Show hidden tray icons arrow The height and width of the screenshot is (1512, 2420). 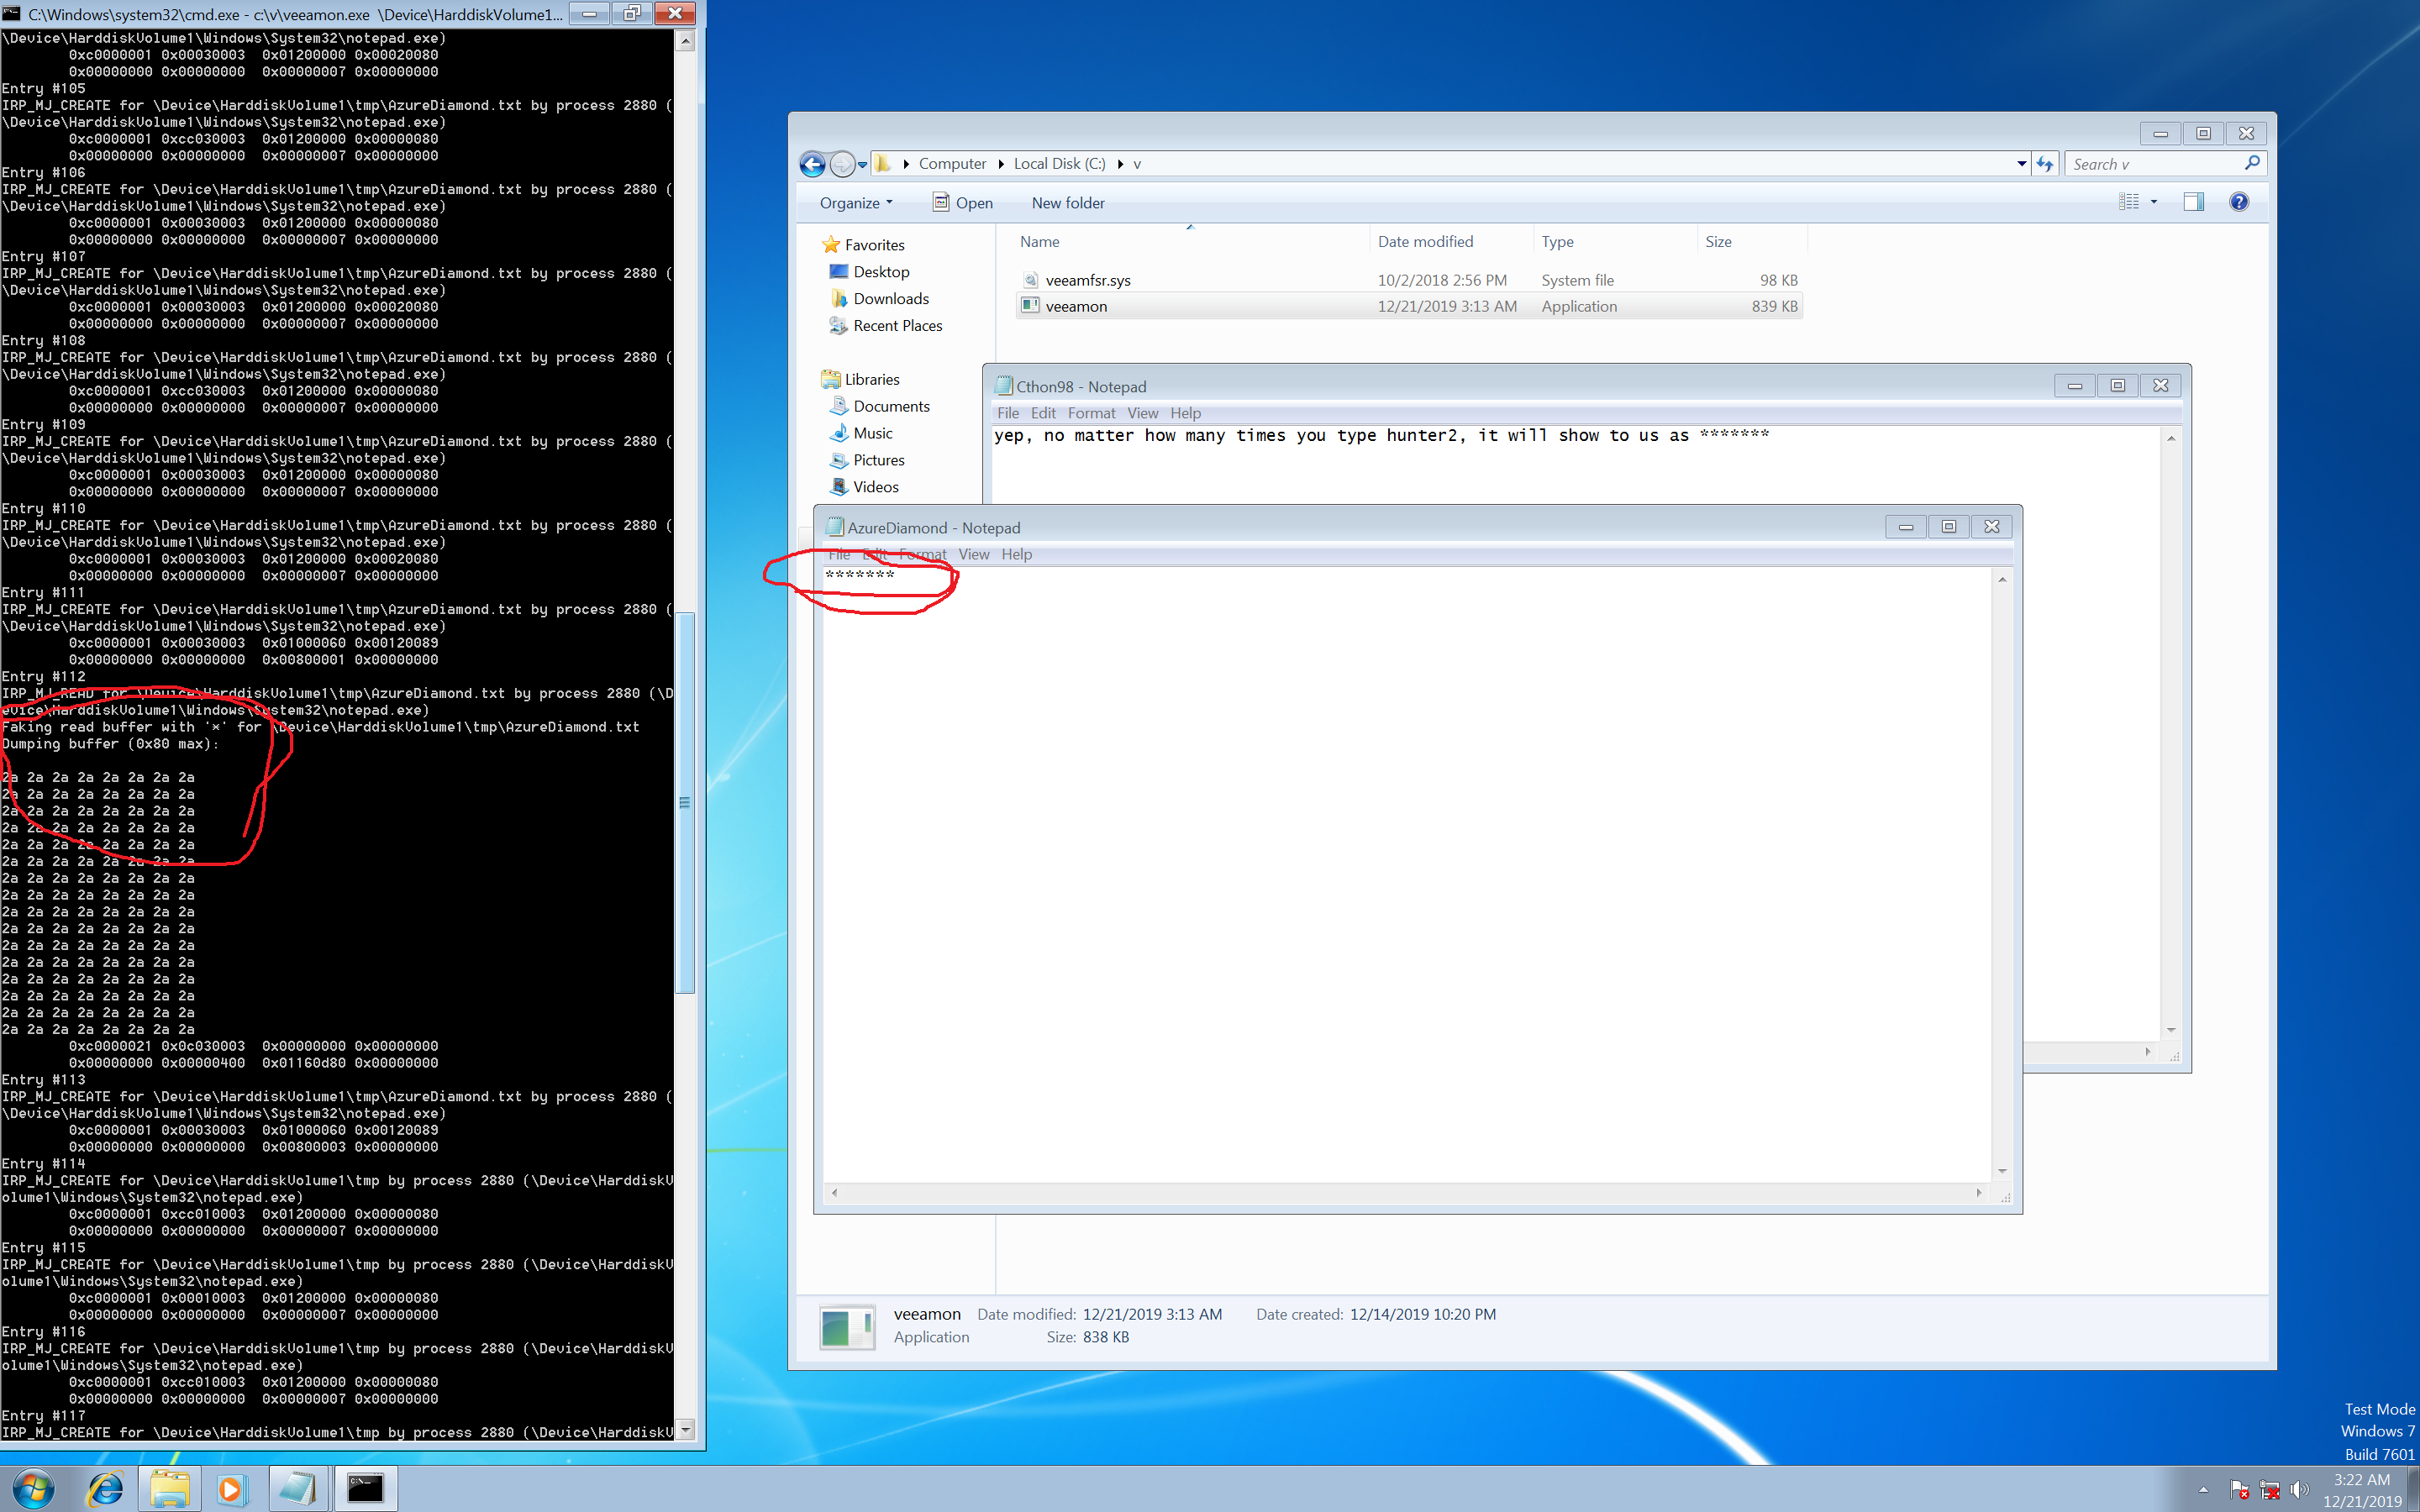2203,1489
